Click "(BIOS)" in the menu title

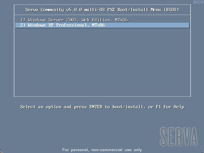[x=171, y=10]
